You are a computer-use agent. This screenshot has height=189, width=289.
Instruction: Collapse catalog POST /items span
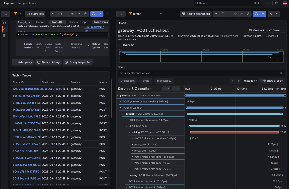click(124, 114)
